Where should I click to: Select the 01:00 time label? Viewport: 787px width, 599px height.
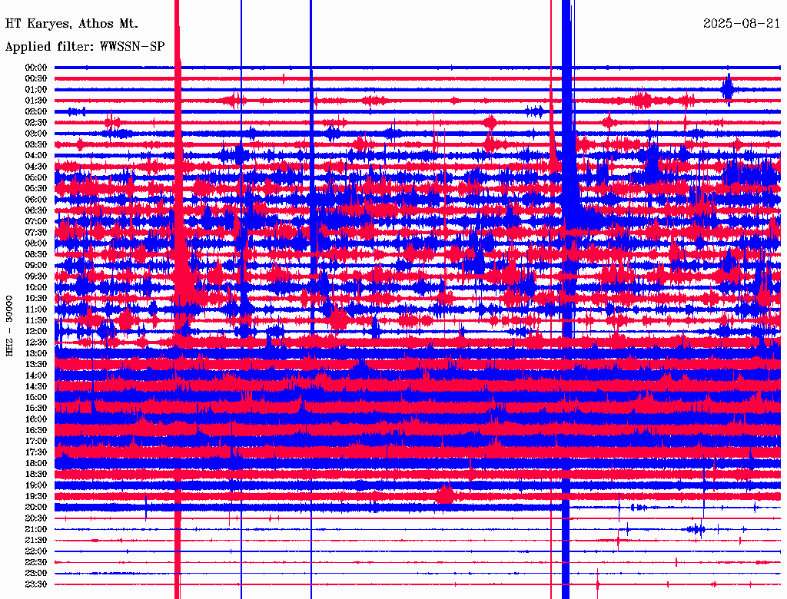tap(36, 90)
